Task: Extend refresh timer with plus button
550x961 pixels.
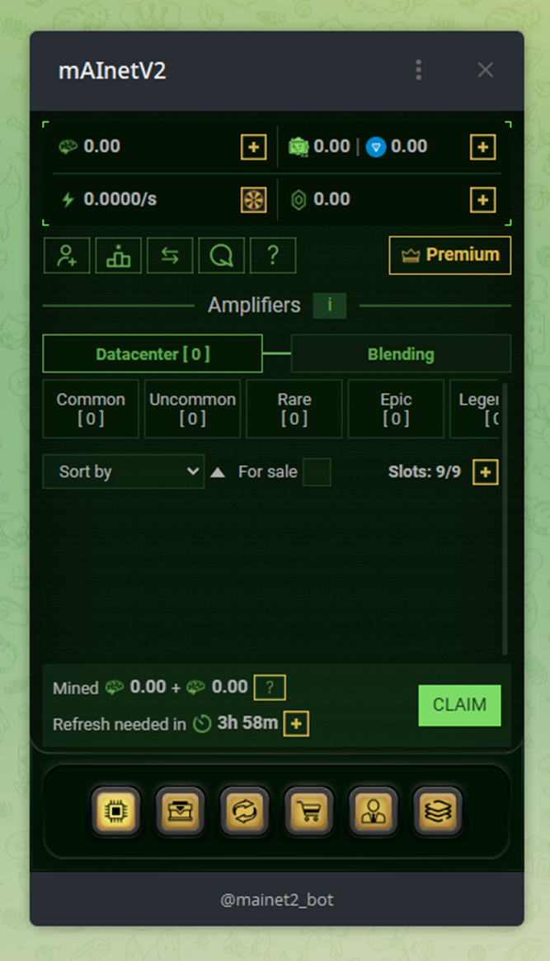Action: 296,724
